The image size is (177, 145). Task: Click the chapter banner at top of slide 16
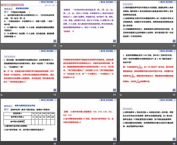coord(48,100)
